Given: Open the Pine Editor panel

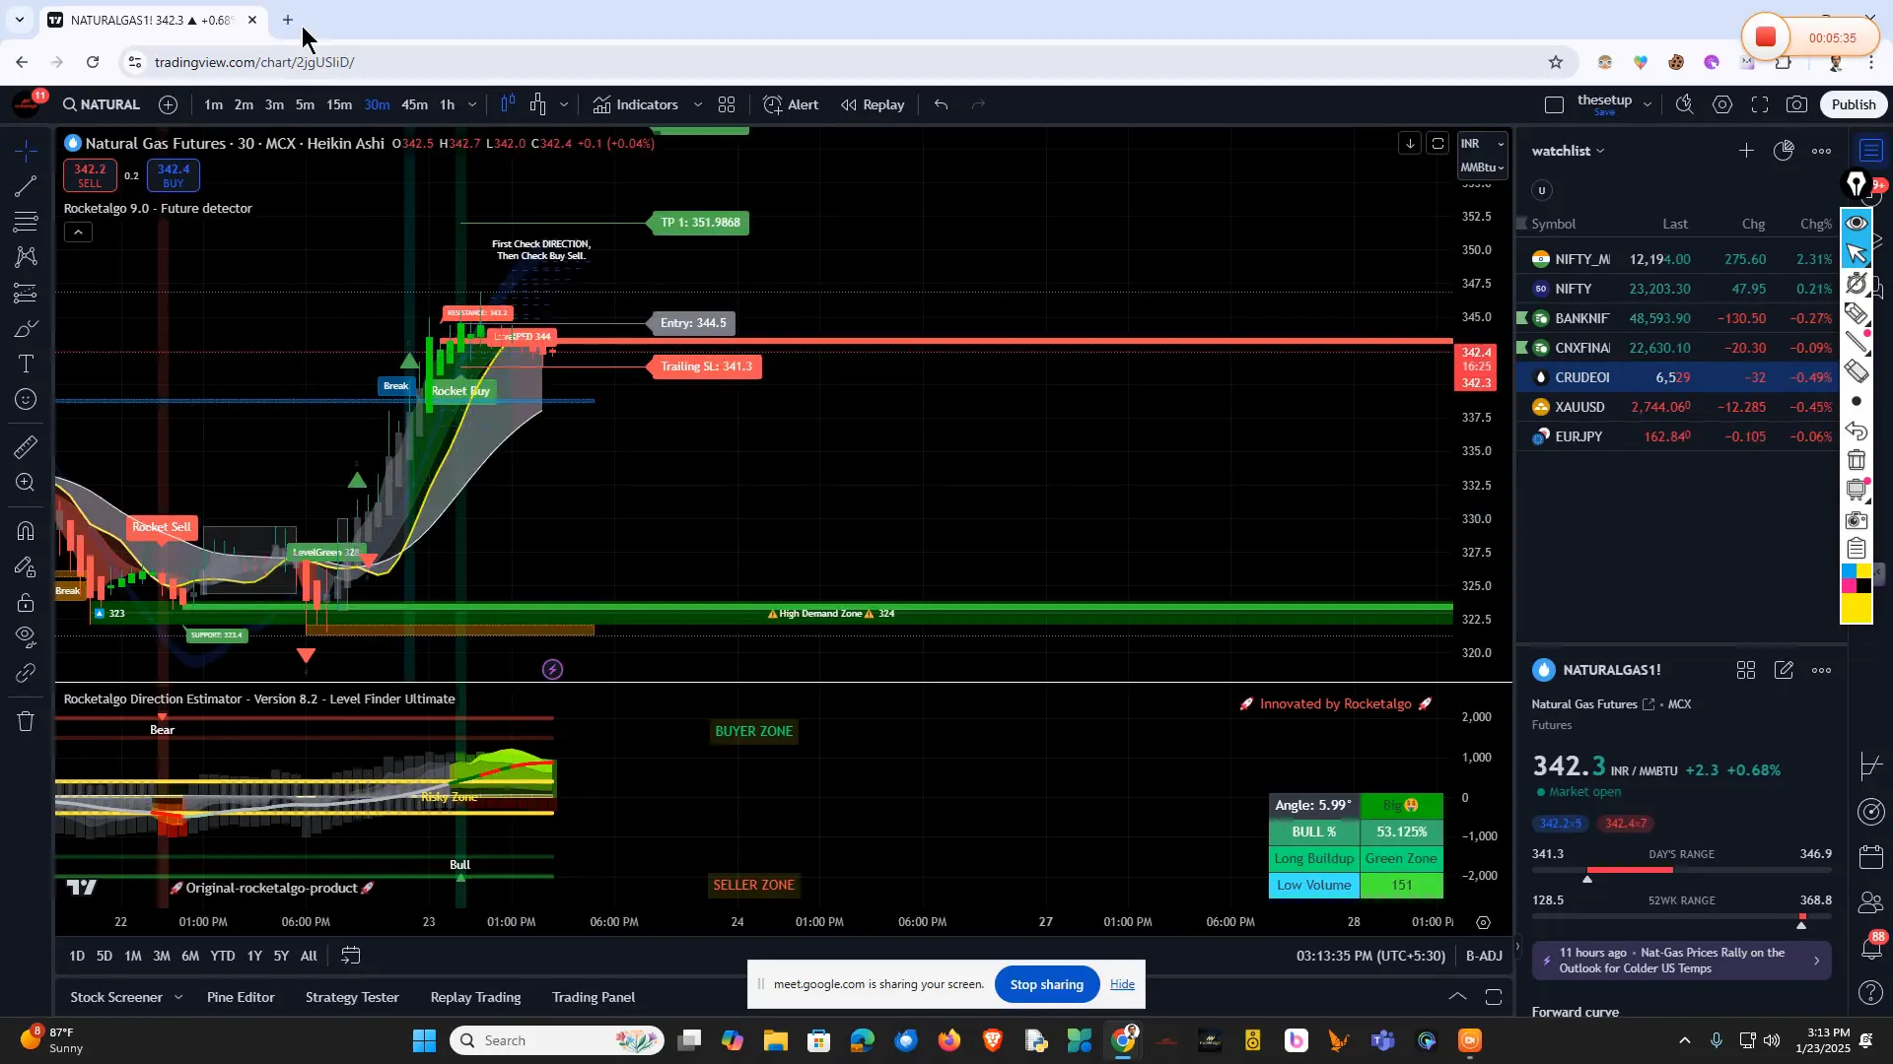Looking at the screenshot, I should pyautogui.click(x=240, y=996).
